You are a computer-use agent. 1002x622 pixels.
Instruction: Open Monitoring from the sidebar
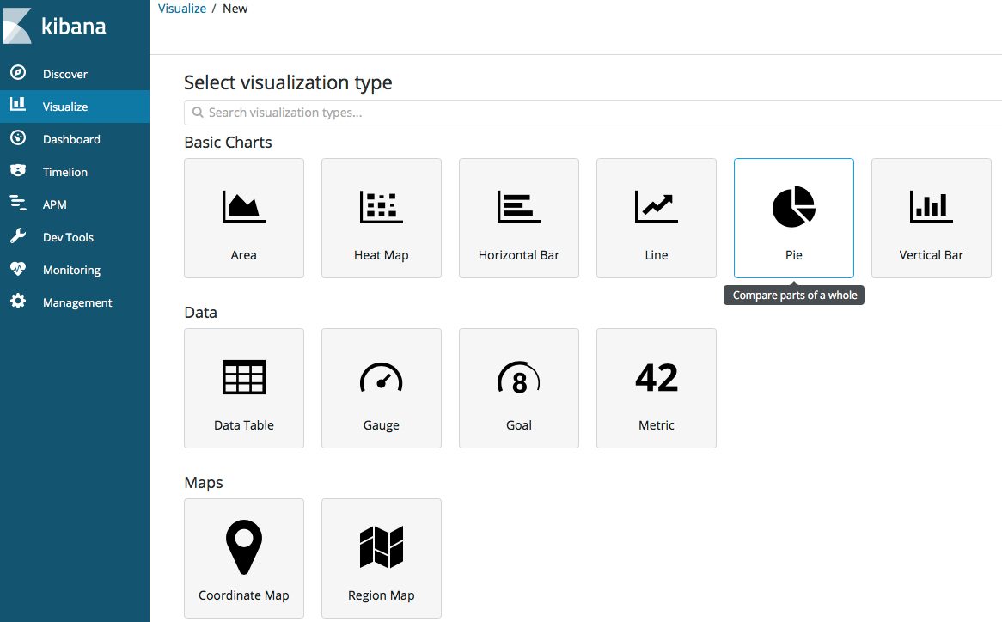pos(75,270)
